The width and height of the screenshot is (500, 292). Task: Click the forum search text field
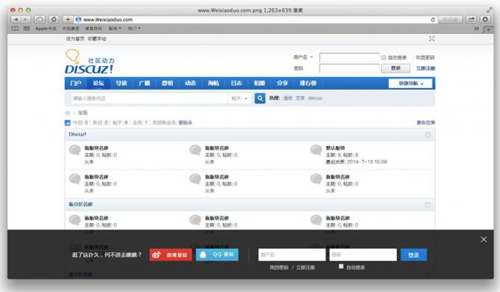point(149,98)
